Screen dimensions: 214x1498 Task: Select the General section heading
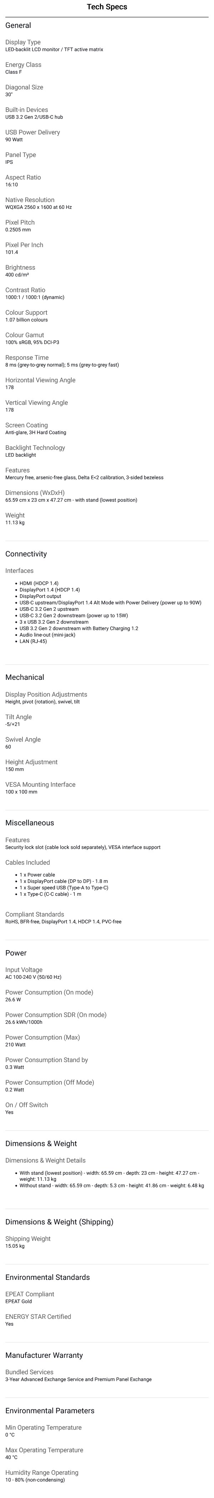pos(18,26)
